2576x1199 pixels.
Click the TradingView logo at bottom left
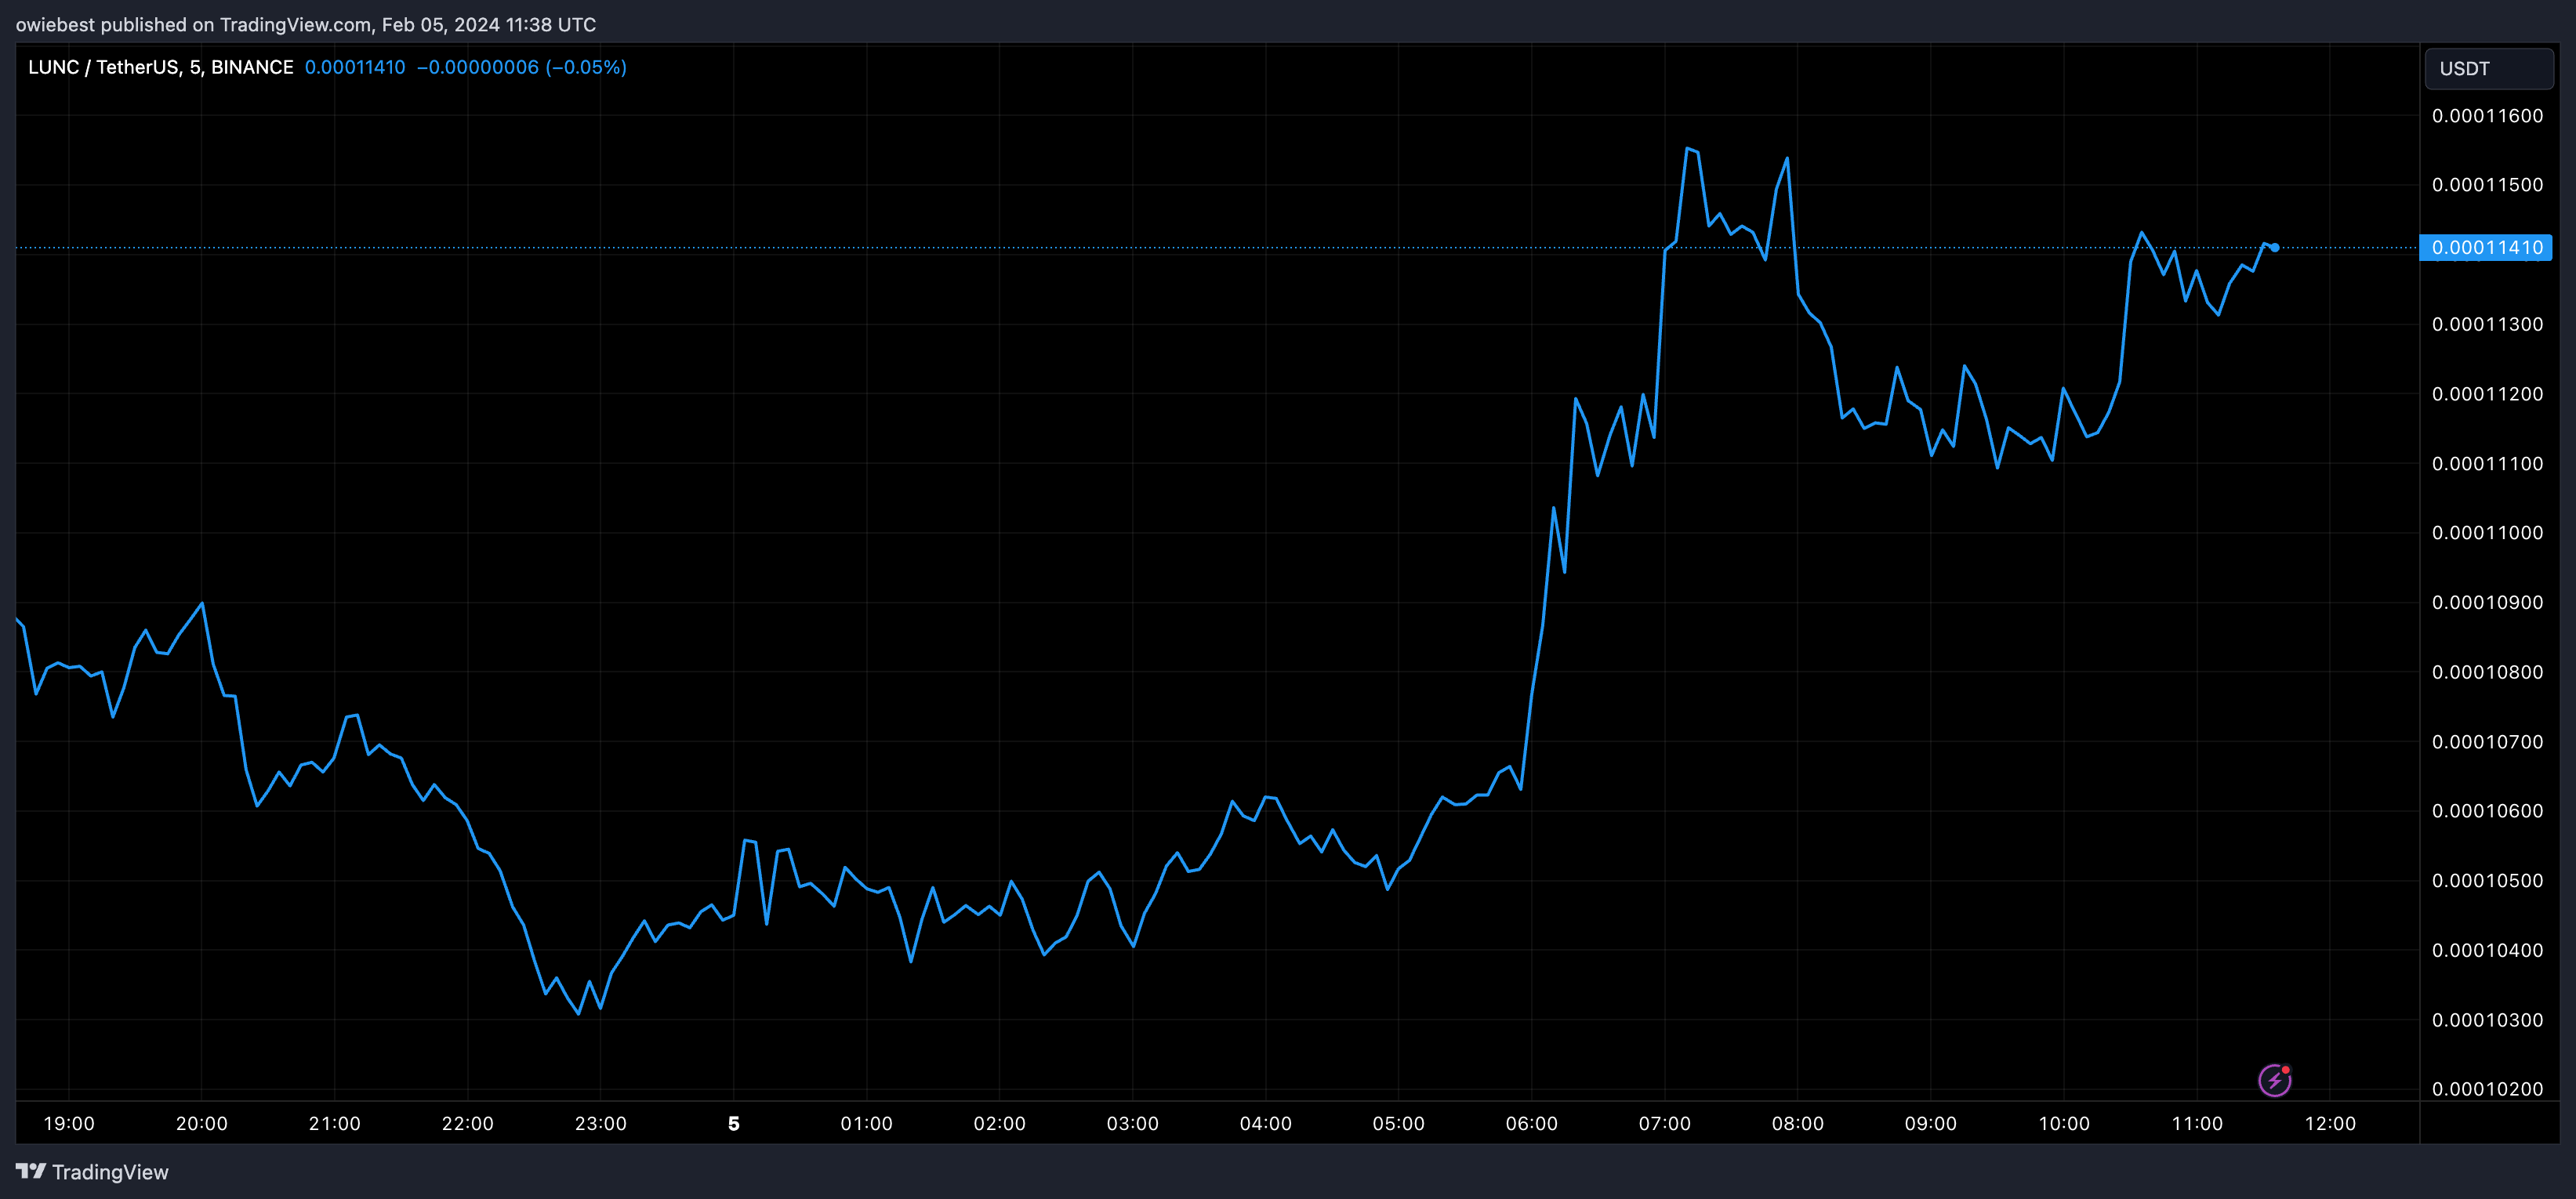(x=31, y=1171)
